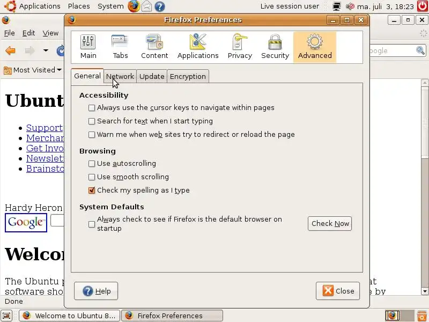
Task: Click the browser search input field
Action: click(392, 50)
